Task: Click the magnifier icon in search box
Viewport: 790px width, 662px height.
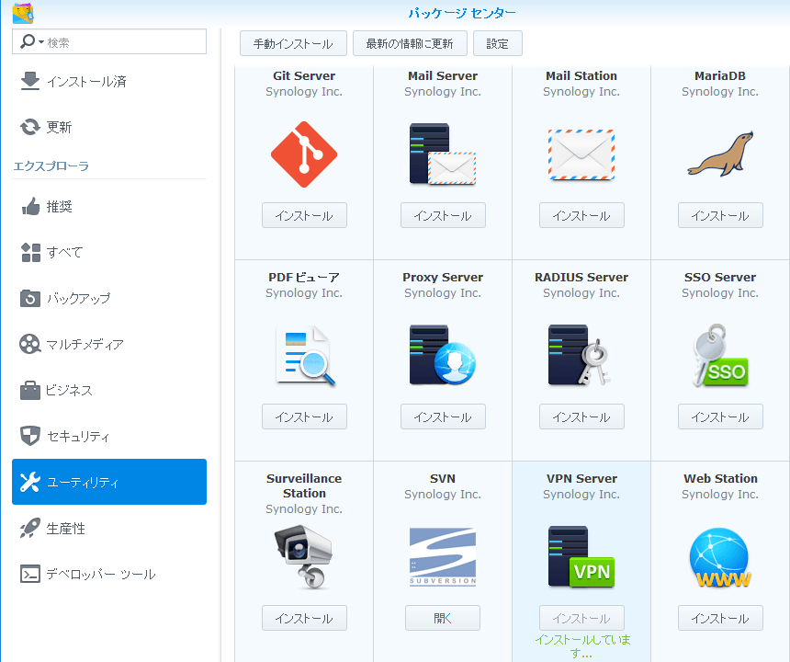Action: point(28,41)
